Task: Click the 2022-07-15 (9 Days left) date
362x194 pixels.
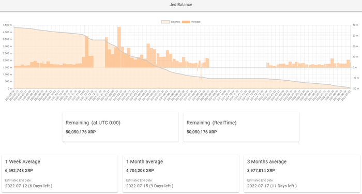Action: pos(149,186)
